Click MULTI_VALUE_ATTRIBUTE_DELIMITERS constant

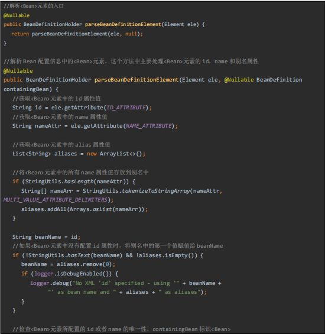(56, 200)
